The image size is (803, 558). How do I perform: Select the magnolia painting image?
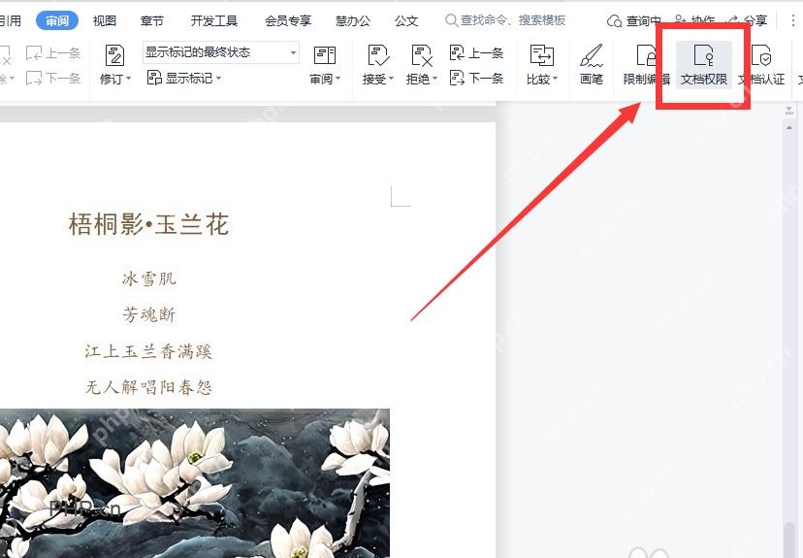tap(195, 483)
